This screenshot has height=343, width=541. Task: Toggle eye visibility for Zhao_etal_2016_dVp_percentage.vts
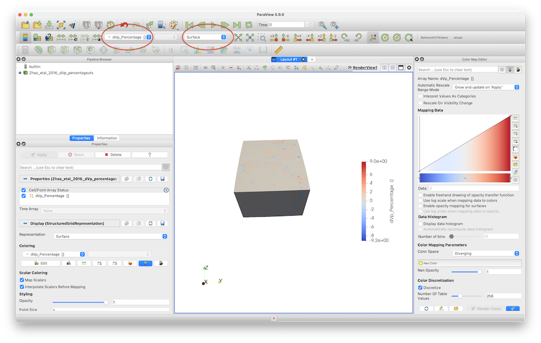pyautogui.click(x=20, y=73)
